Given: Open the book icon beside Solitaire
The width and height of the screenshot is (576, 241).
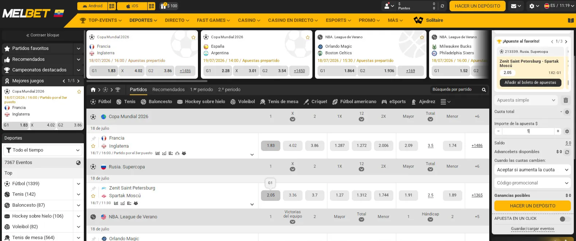Looking at the screenshot, I should [571, 20].
